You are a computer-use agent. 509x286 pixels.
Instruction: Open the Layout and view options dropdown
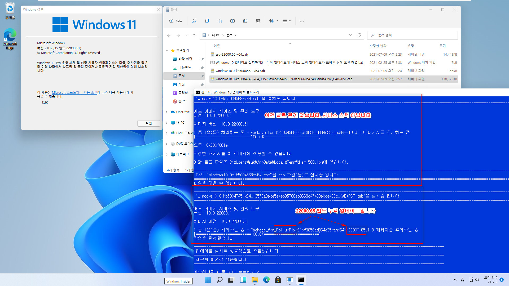(x=287, y=21)
